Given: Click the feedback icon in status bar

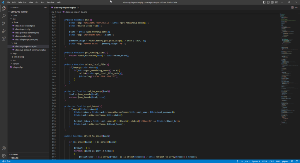Looking at the screenshot, I should (292, 162).
